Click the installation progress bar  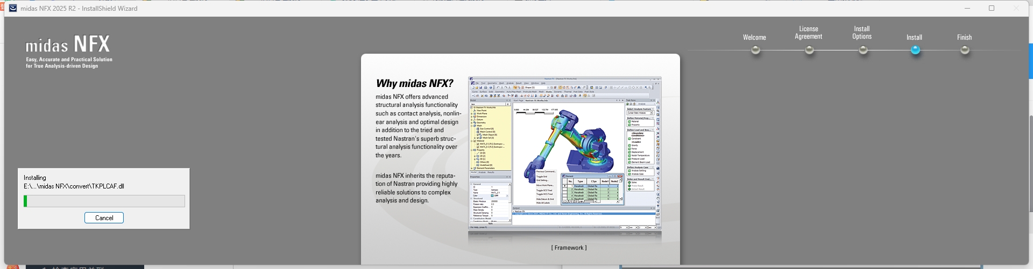pos(104,201)
